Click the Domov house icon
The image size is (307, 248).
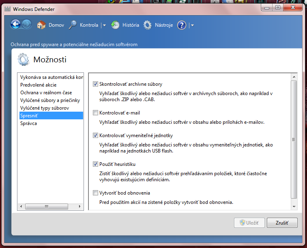pyautogui.click(x=41, y=25)
